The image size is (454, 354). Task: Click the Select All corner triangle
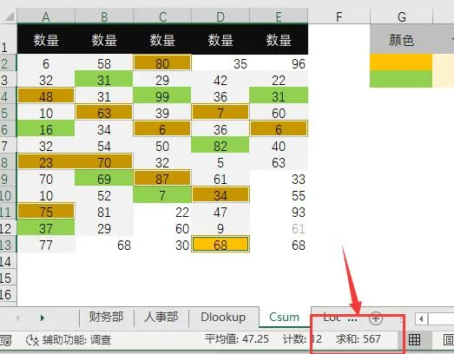(9, 16)
